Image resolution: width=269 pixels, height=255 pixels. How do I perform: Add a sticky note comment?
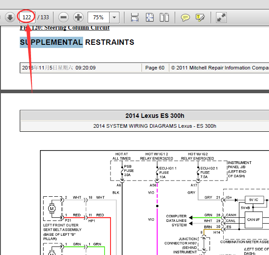coord(185,17)
